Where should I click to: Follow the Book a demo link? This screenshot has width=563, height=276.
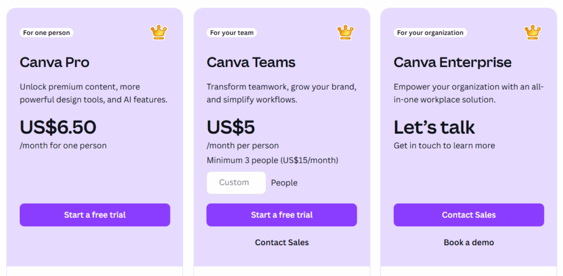468,242
